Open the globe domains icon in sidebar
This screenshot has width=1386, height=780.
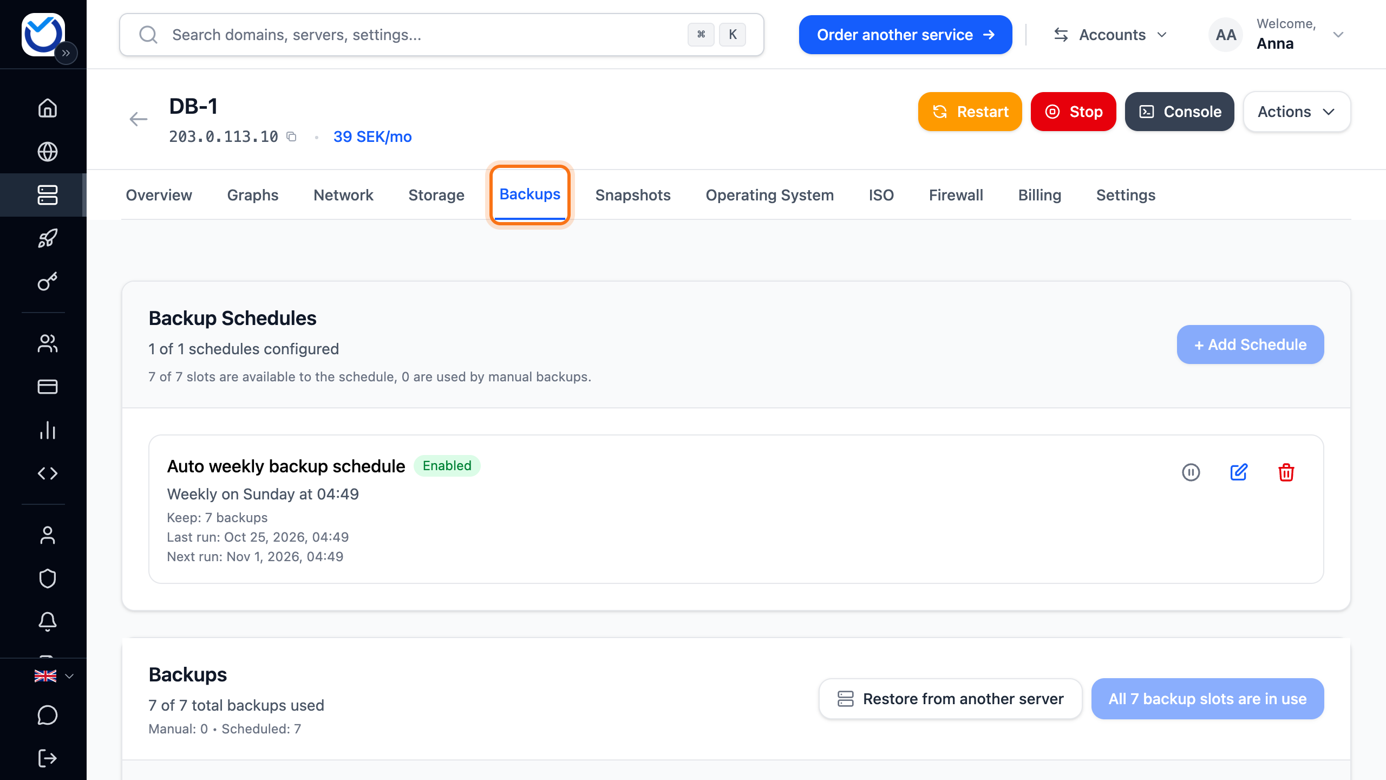click(48, 152)
